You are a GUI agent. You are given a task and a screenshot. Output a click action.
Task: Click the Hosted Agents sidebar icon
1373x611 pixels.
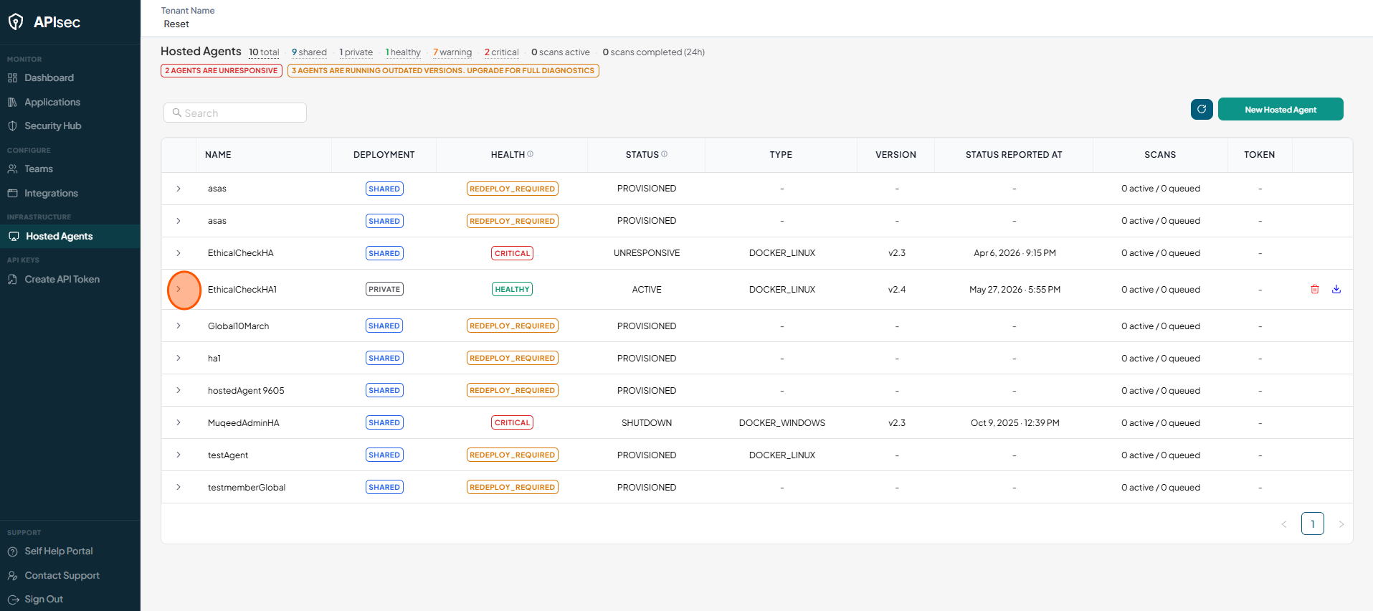pyautogui.click(x=14, y=236)
